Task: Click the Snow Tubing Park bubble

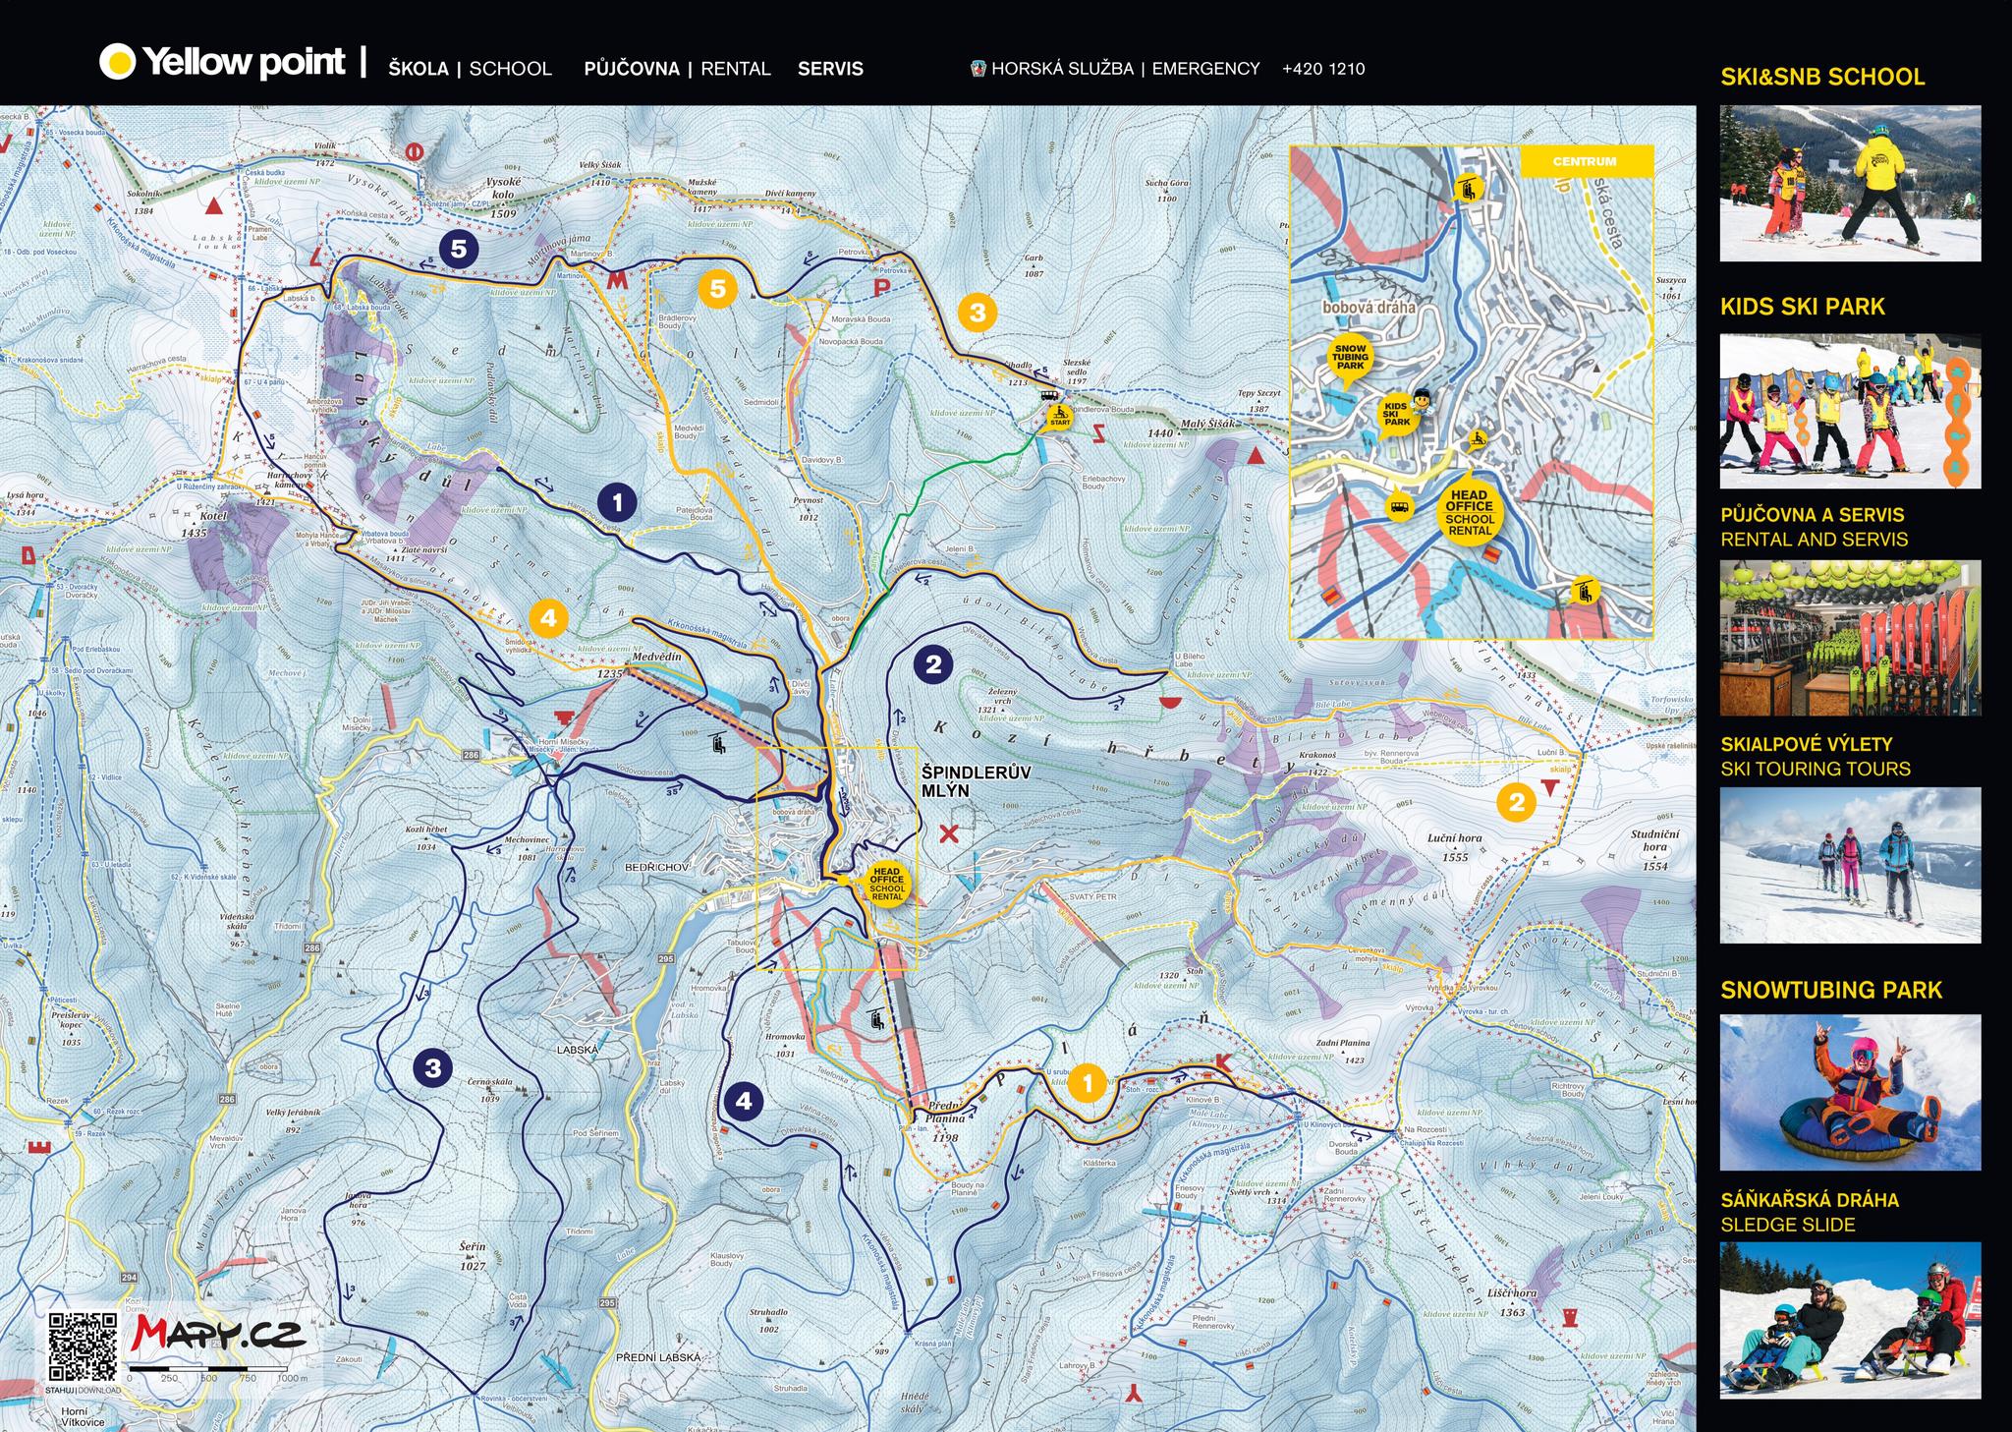Action: (1350, 357)
